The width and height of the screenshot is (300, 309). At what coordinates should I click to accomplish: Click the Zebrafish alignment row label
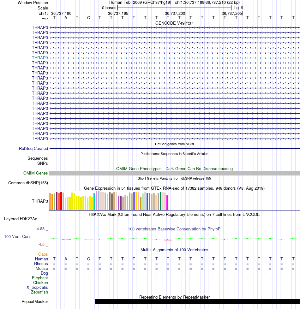[39, 292]
